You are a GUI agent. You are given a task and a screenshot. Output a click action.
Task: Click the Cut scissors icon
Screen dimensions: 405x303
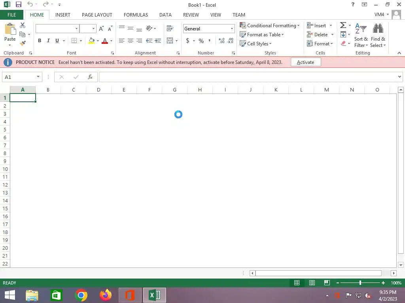coord(23,25)
